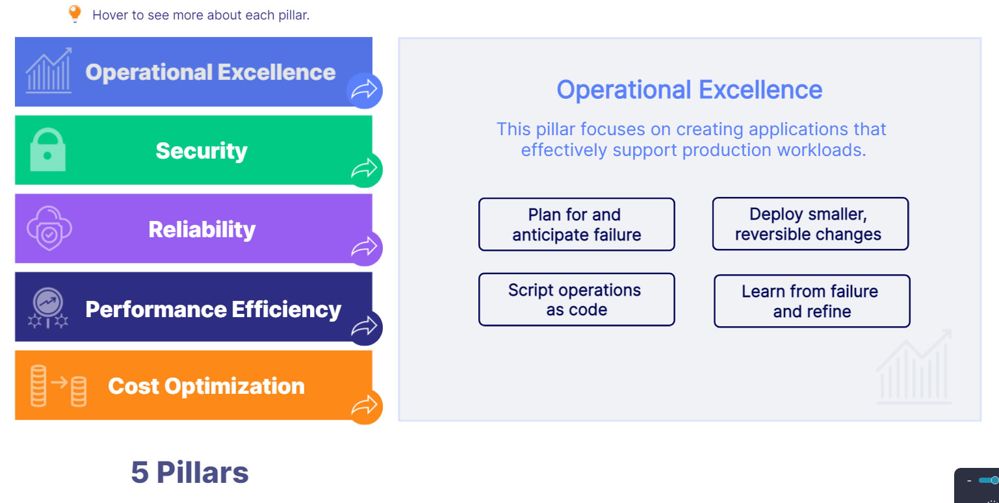Click the minus button beside the slider

(x=969, y=481)
